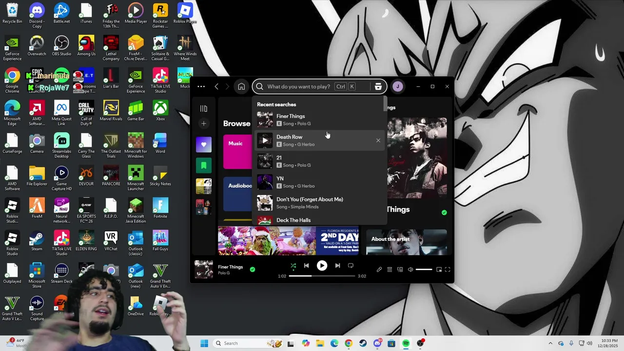Play Death Row from recent searches
Screen dimensions: 624x351
pyautogui.click(x=265, y=140)
